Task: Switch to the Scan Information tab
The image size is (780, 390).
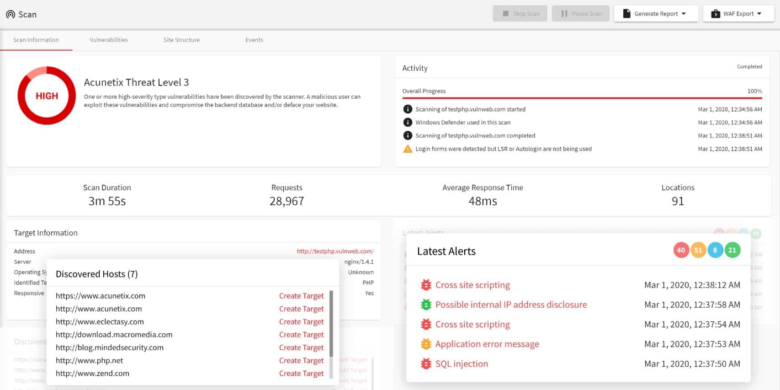Action: [36, 40]
